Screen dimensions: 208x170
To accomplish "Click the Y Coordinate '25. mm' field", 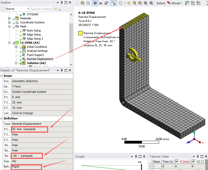I will 42,102.
